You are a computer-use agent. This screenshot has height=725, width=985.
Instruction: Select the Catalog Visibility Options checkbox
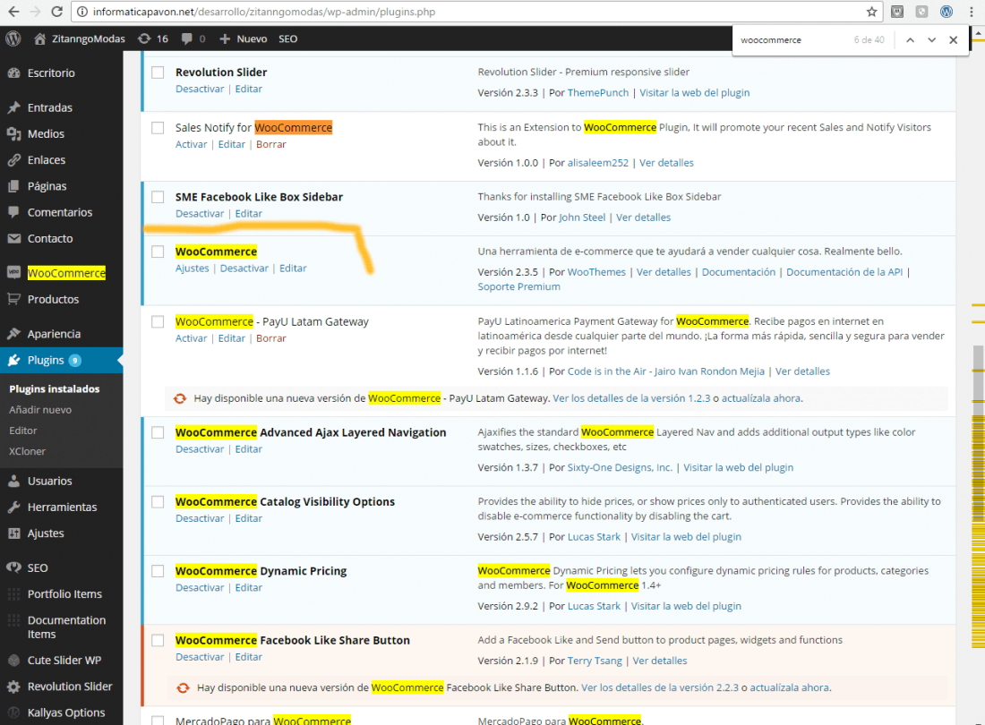pos(158,502)
